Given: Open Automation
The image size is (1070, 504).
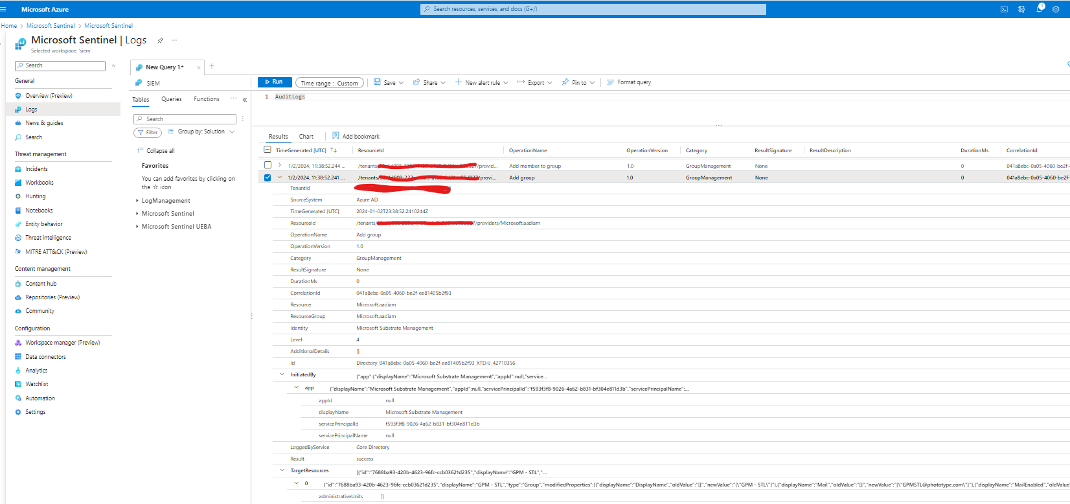Looking at the screenshot, I should click(x=40, y=398).
